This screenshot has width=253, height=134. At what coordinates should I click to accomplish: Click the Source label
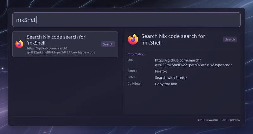click(132, 71)
